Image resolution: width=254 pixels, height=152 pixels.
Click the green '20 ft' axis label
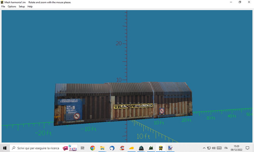(x=186, y=120)
